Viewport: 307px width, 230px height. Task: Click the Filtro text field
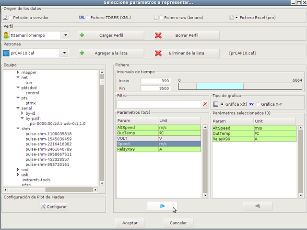(x=159, y=104)
